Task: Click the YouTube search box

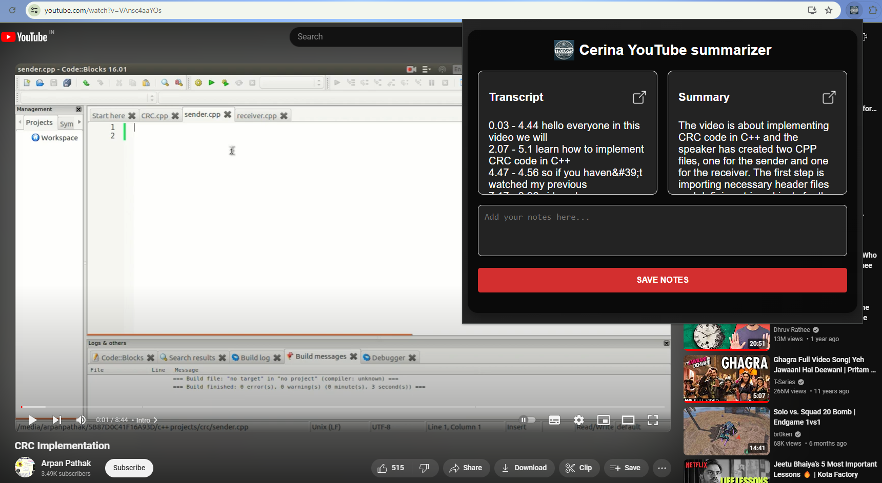Action: pyautogui.click(x=377, y=37)
